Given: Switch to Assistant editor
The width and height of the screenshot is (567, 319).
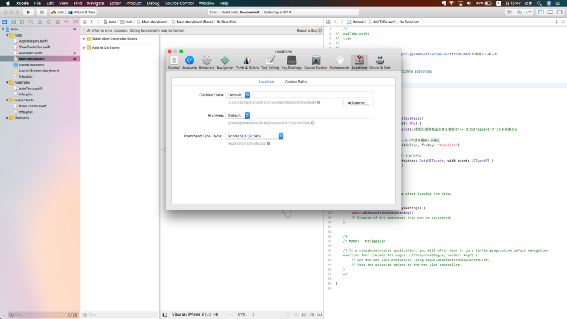Looking at the screenshot, I should point(519,12).
